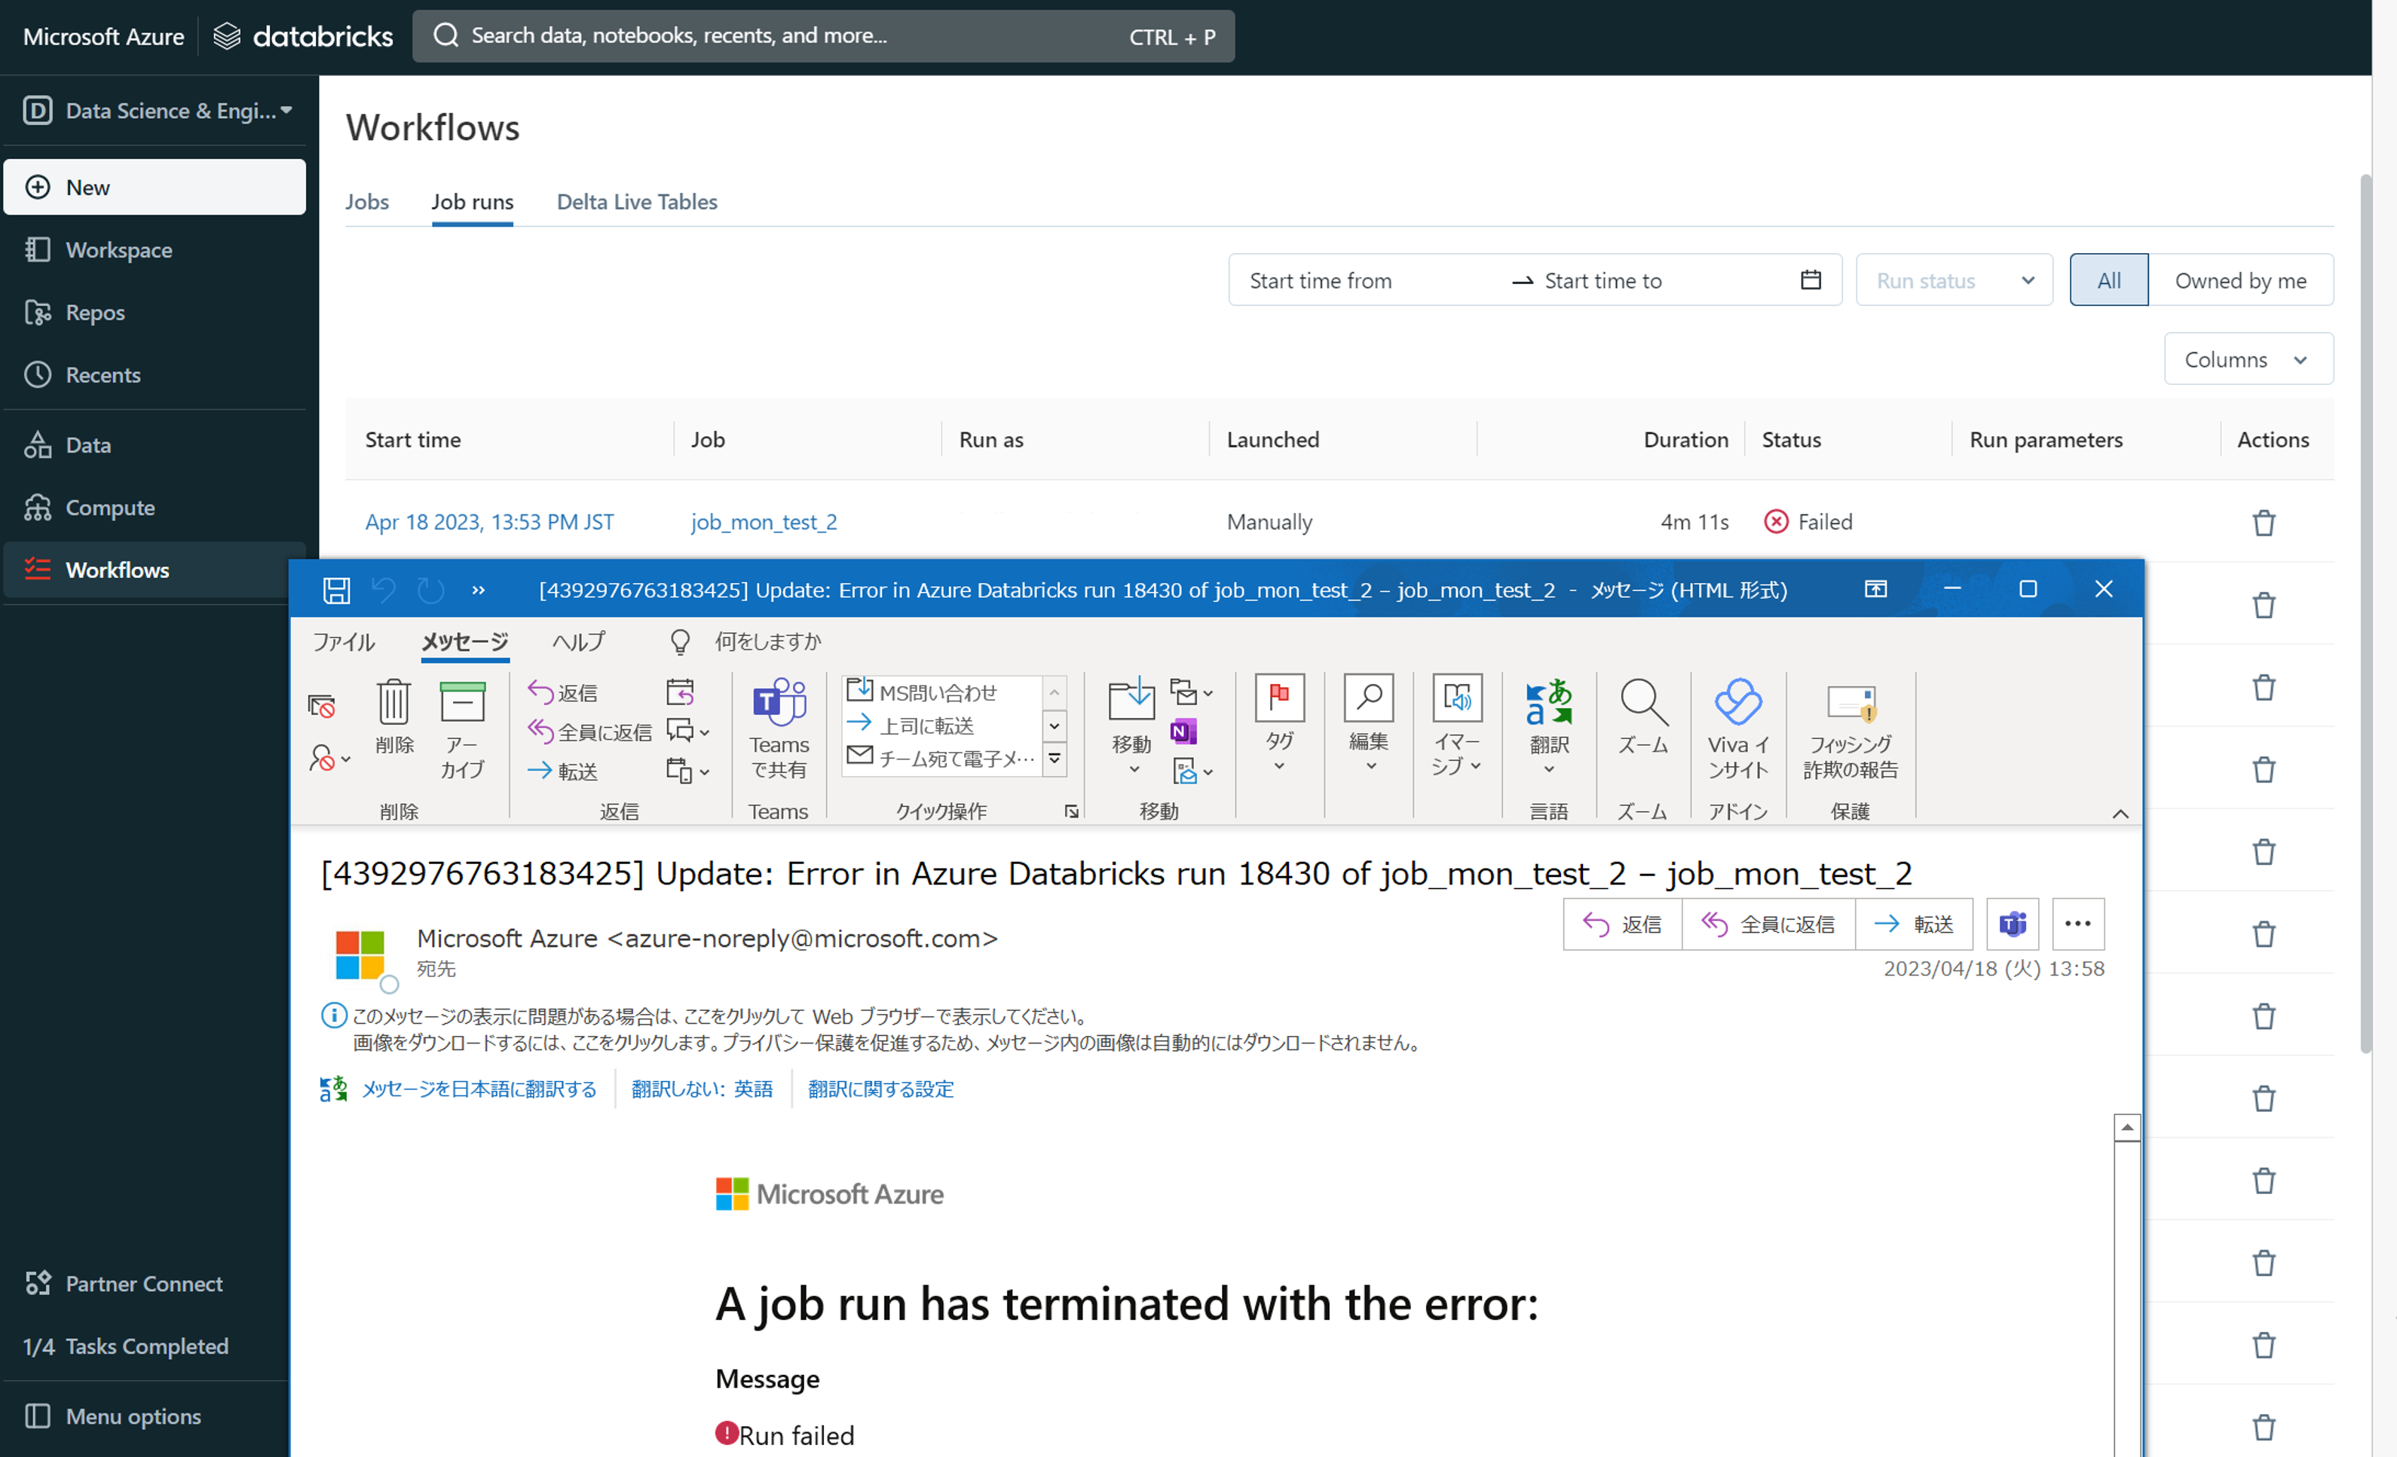Click the Zoom magnifier icon in the ribbon
Image resolution: width=2397 pixels, height=1457 pixels.
[1642, 703]
